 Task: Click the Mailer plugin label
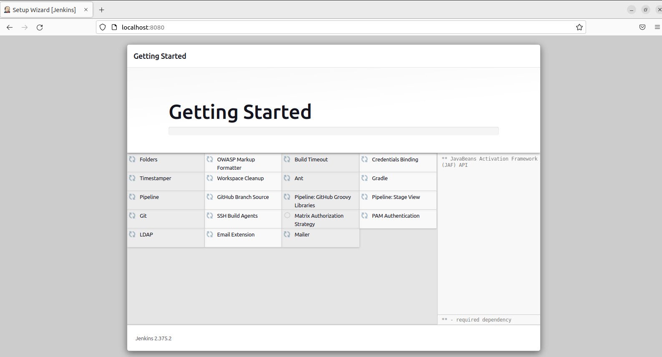click(302, 235)
